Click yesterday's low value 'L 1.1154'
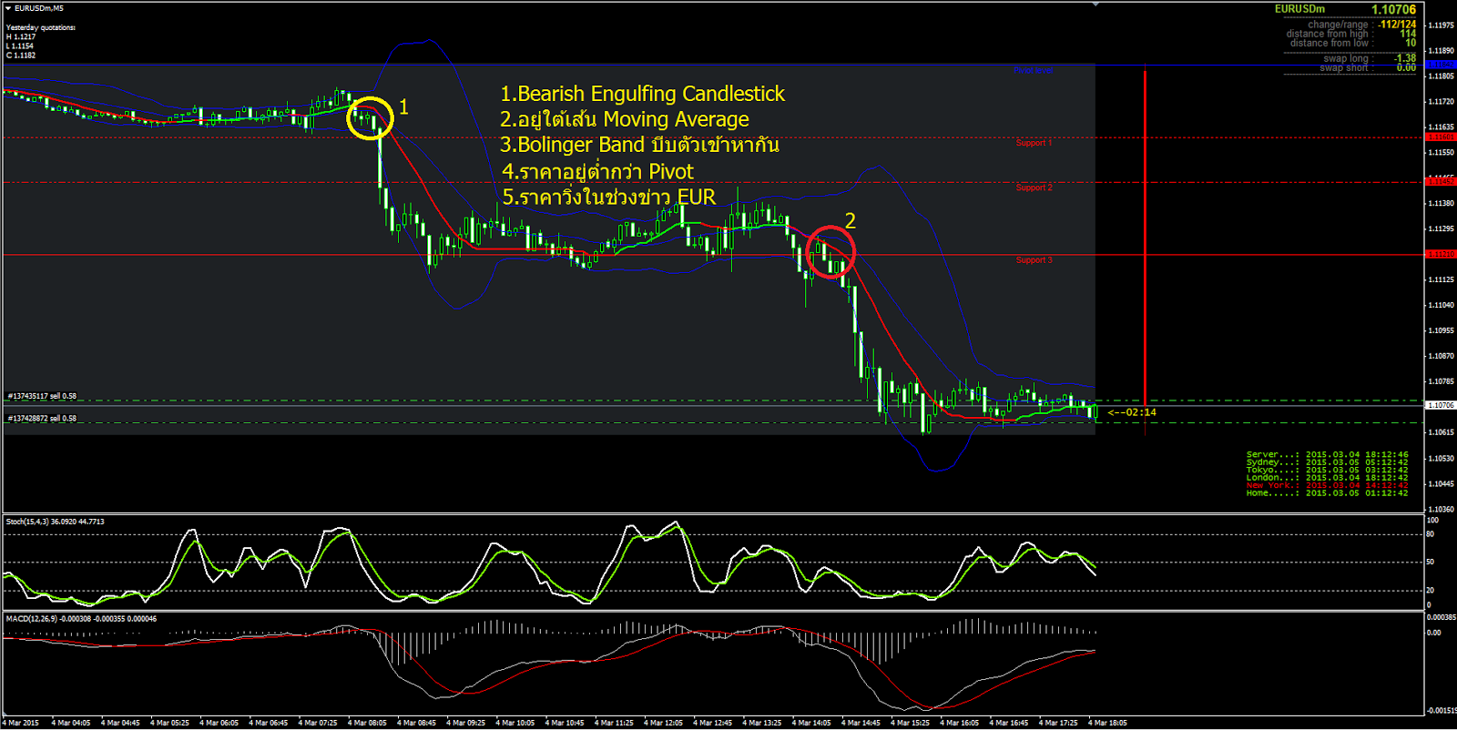 pos(20,46)
